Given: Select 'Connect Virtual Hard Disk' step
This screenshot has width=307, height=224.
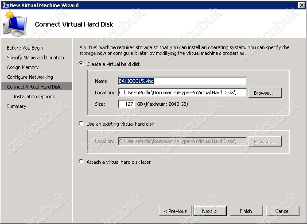Looking at the screenshot, I should point(34,87).
